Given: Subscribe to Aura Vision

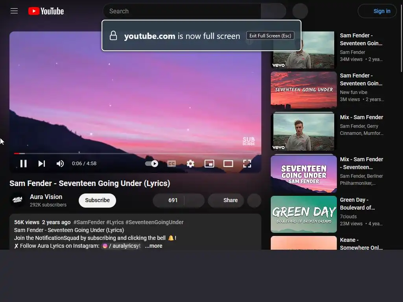Looking at the screenshot, I should 98,200.
